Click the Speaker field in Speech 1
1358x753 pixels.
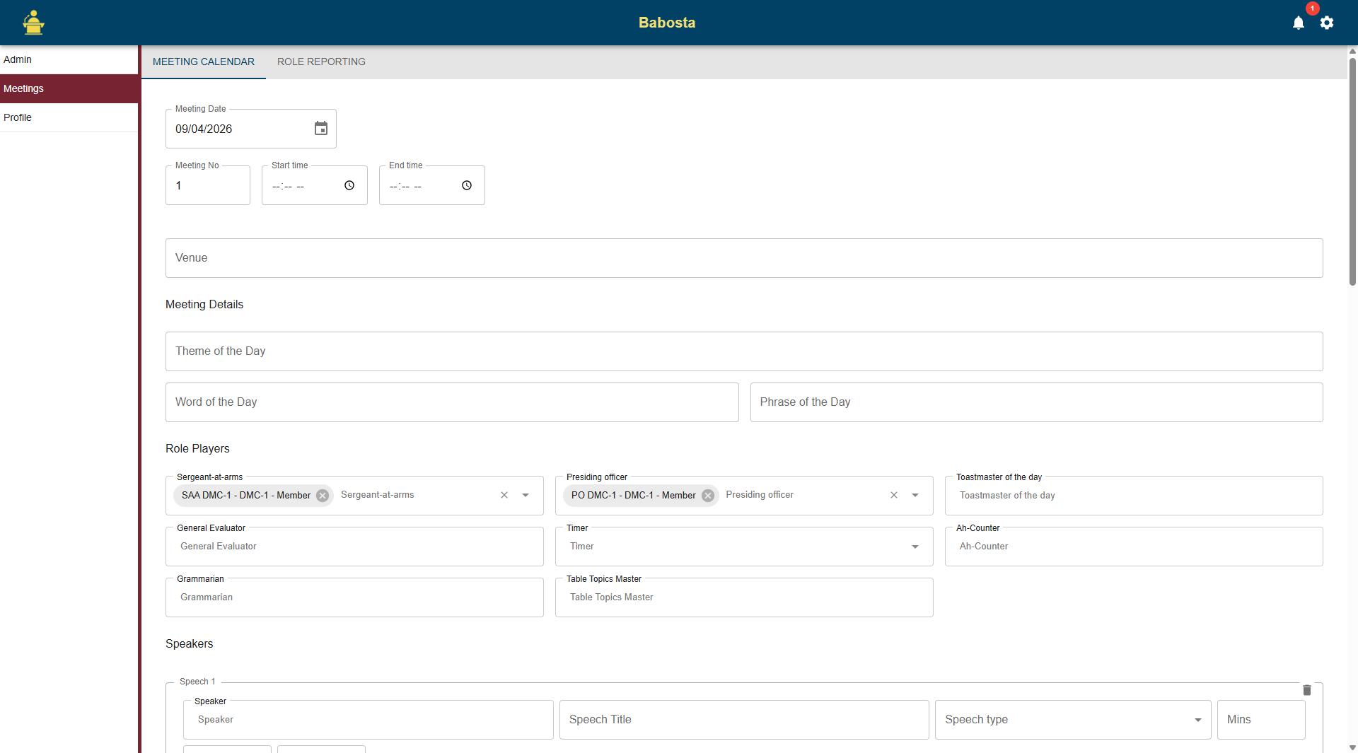coord(368,720)
